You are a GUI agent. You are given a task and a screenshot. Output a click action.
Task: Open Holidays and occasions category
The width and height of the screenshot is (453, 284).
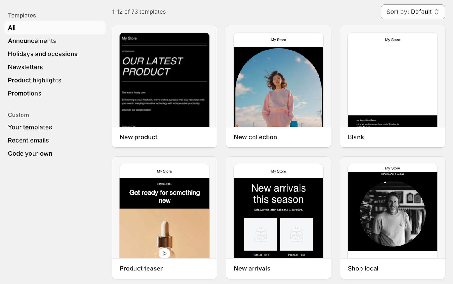click(43, 54)
